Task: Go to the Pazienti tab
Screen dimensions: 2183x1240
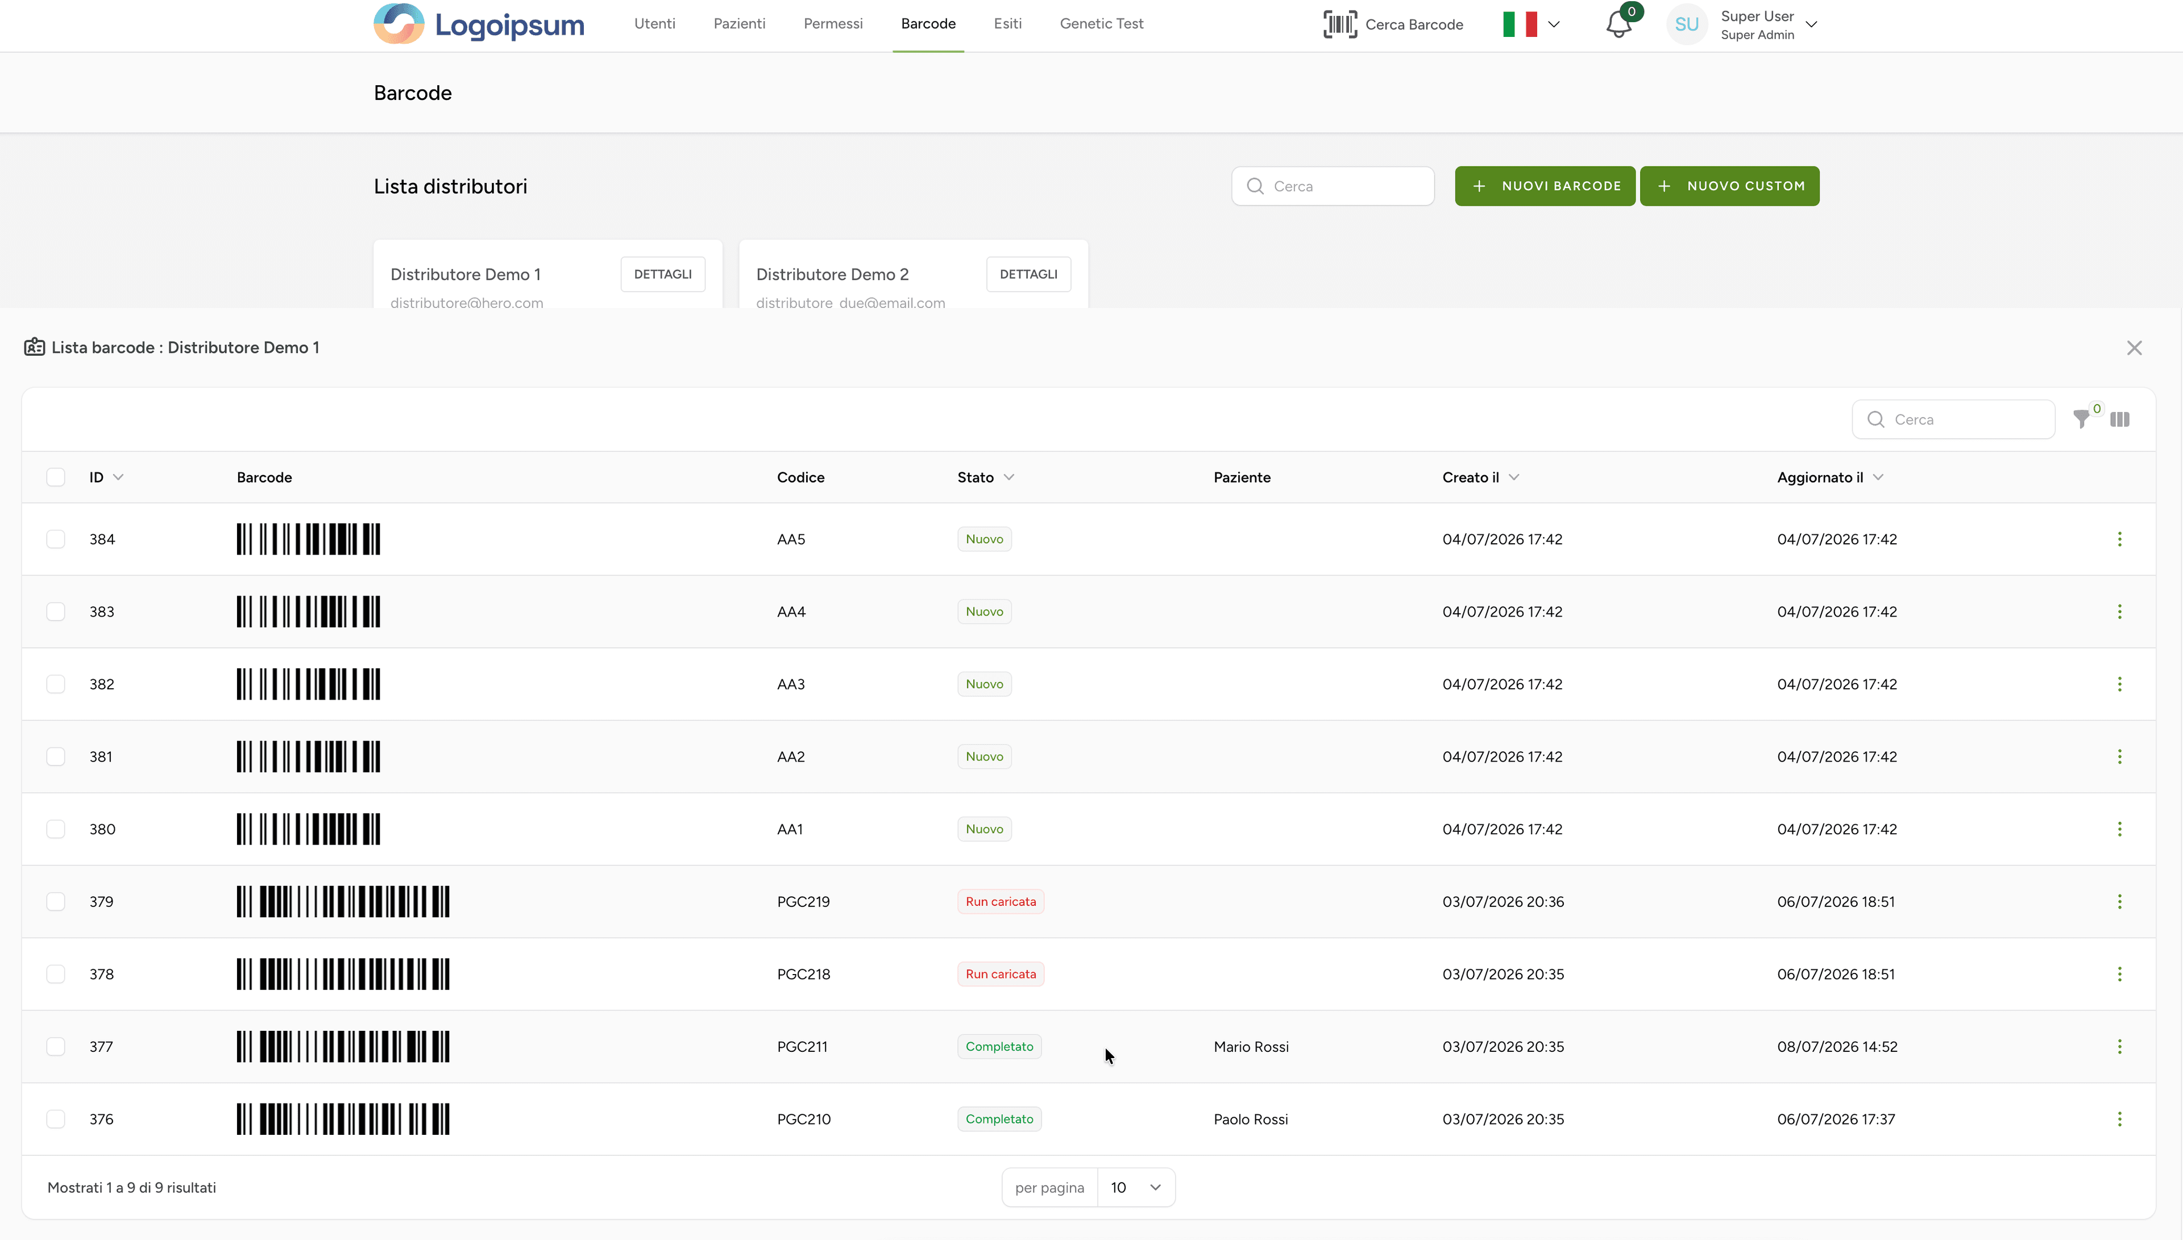Action: pos(739,24)
